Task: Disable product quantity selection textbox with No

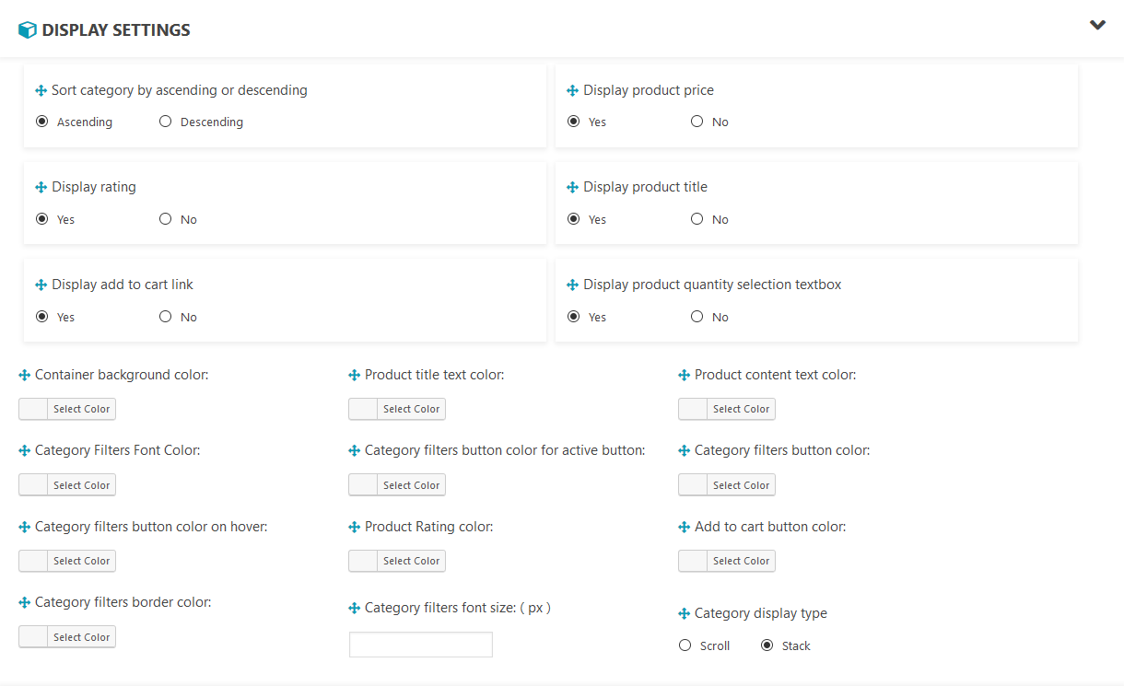Action: (697, 317)
